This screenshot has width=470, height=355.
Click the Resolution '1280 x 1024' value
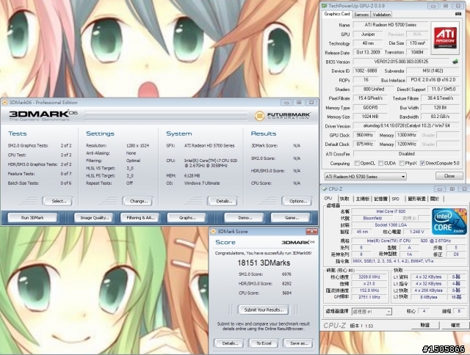[x=137, y=145]
